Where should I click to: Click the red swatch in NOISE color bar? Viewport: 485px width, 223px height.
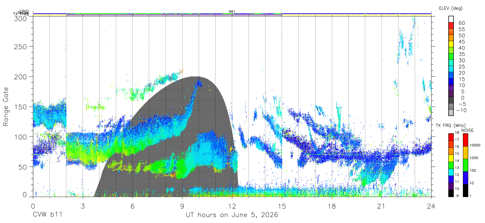(x=464, y=140)
